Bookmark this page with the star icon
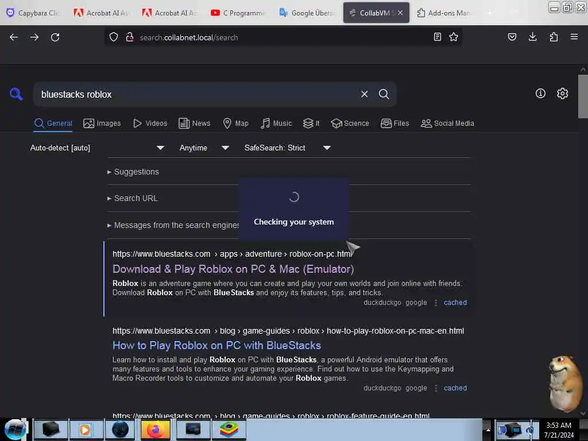Image resolution: width=588 pixels, height=441 pixels. (x=454, y=37)
